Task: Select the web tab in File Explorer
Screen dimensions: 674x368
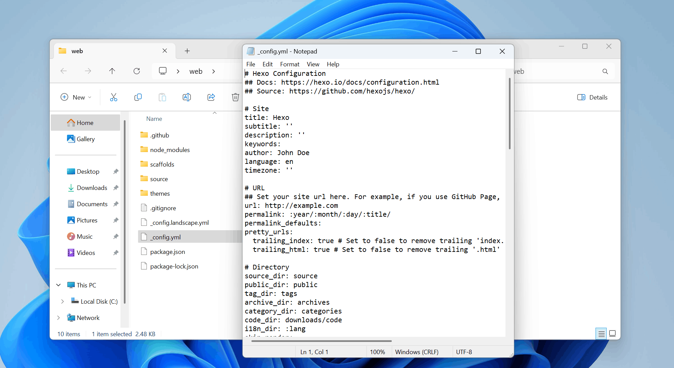Action: point(114,51)
